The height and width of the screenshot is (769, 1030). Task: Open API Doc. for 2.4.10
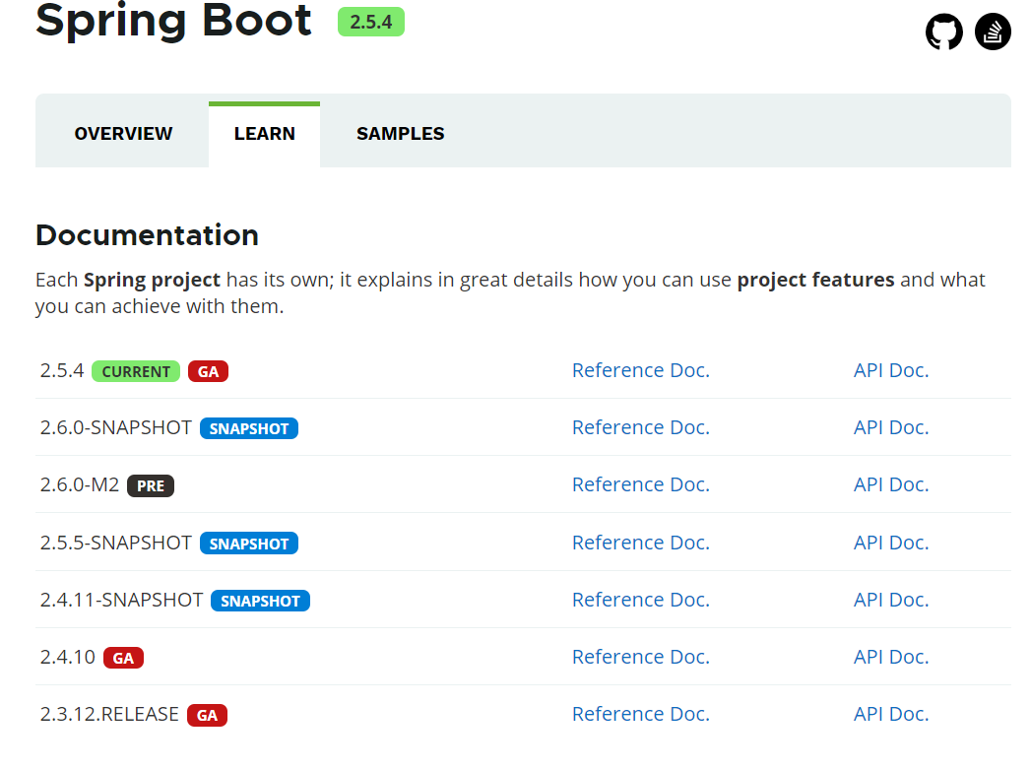(891, 657)
